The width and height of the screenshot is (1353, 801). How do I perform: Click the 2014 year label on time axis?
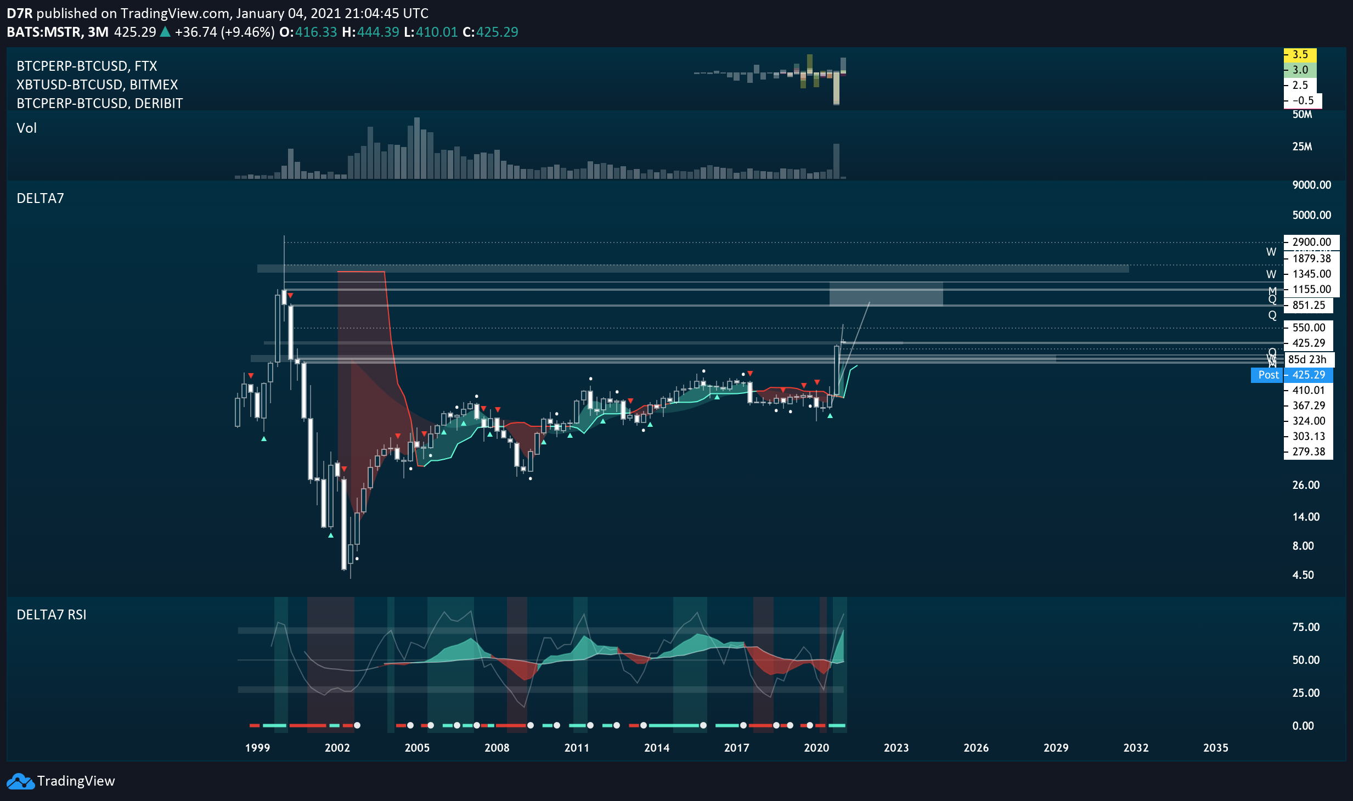pos(657,748)
